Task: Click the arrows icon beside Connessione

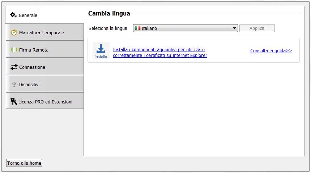Action: [14, 67]
